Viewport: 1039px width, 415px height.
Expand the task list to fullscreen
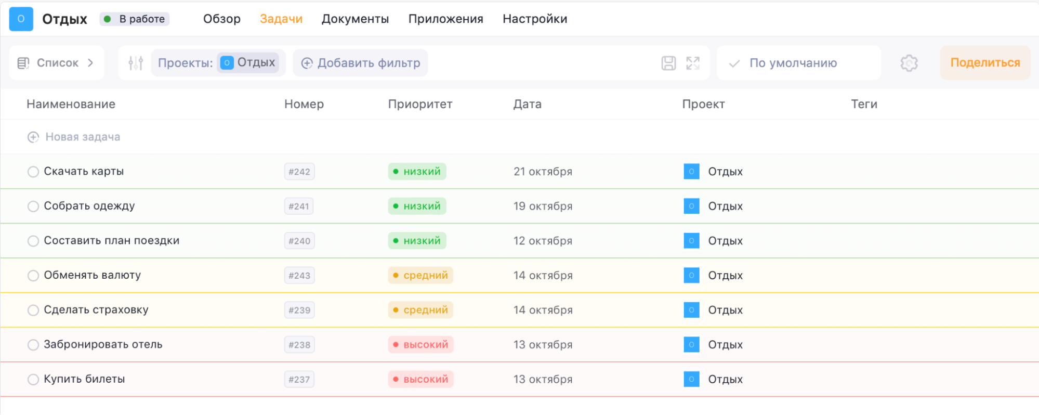click(x=693, y=63)
